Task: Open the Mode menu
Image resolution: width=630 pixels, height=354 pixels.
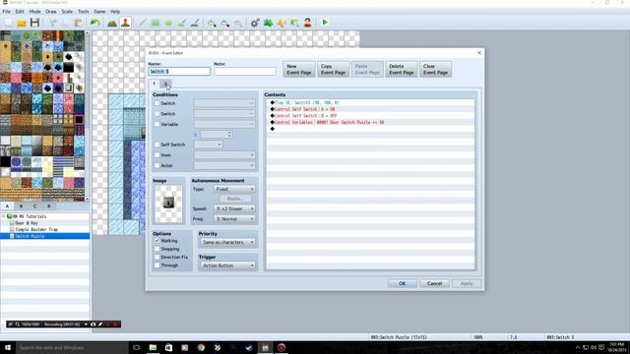Action: click(x=35, y=12)
